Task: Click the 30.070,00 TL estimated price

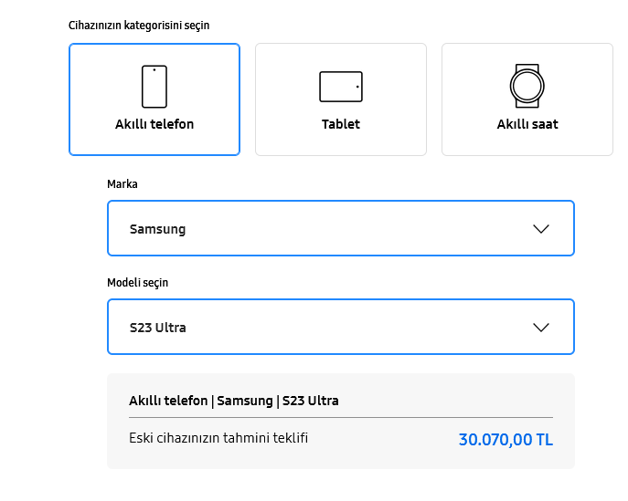Action: tap(506, 440)
